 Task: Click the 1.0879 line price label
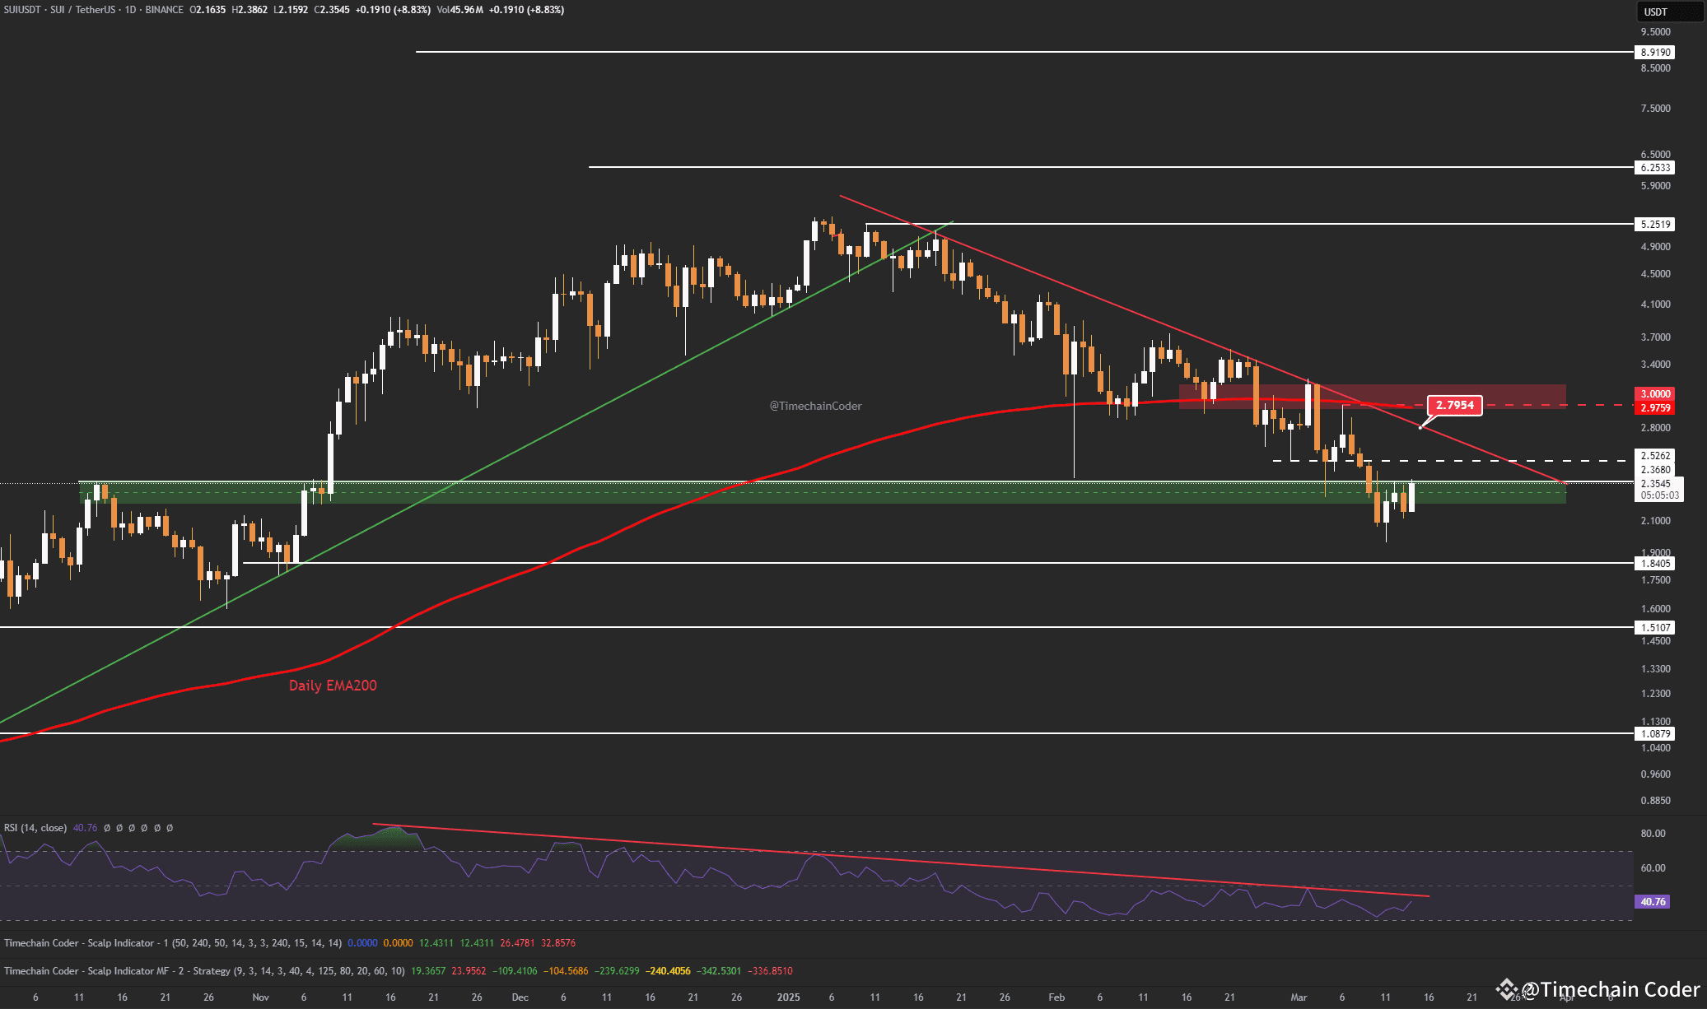click(x=1655, y=733)
